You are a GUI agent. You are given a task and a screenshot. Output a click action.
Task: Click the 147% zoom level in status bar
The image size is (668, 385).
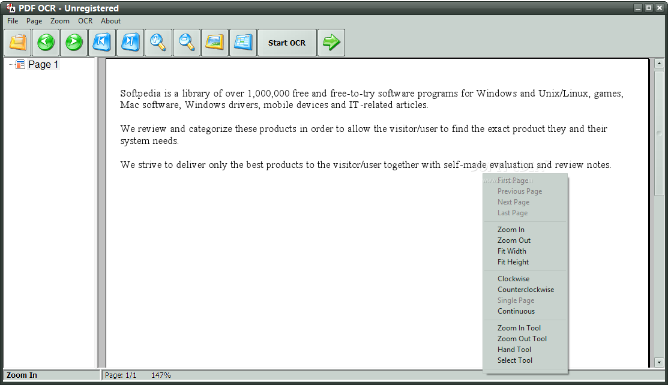[161, 375]
